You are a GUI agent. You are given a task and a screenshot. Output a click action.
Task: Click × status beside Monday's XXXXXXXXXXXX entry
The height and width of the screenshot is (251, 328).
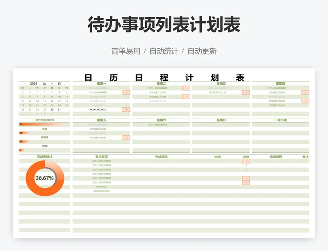(126, 110)
